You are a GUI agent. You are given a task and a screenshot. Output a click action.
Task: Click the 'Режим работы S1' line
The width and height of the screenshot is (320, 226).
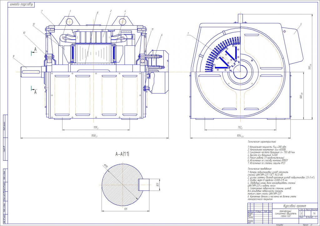(266, 158)
